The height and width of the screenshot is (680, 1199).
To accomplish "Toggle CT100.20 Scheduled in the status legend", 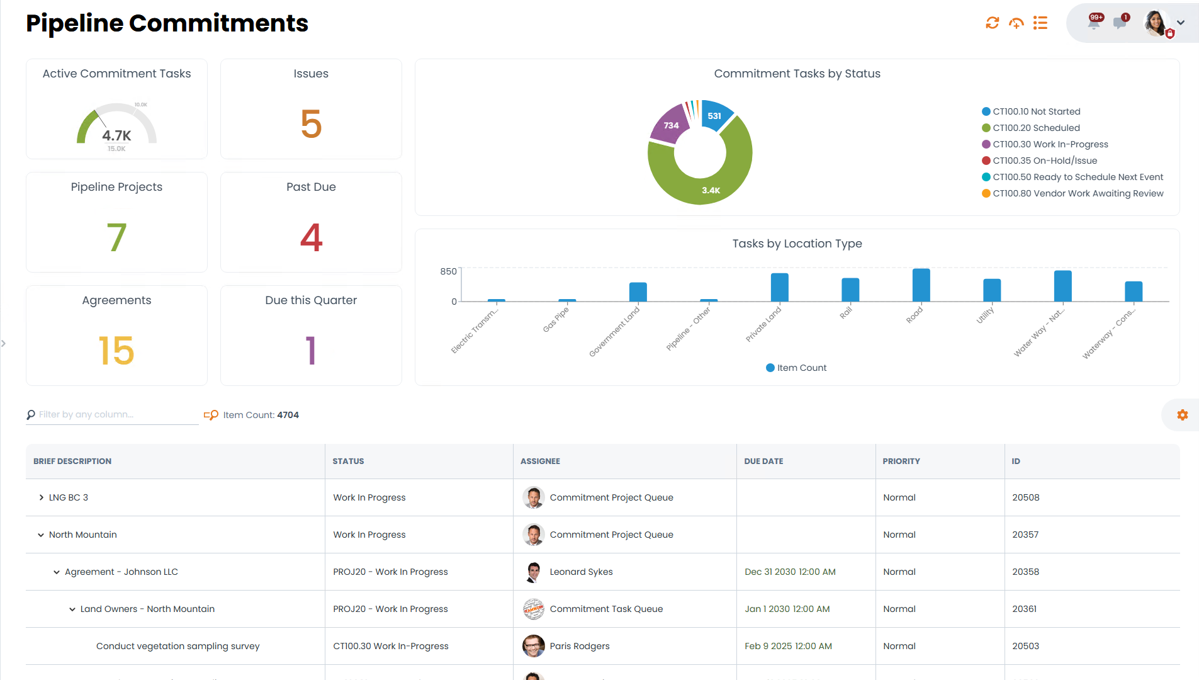I will pyautogui.click(x=1035, y=128).
